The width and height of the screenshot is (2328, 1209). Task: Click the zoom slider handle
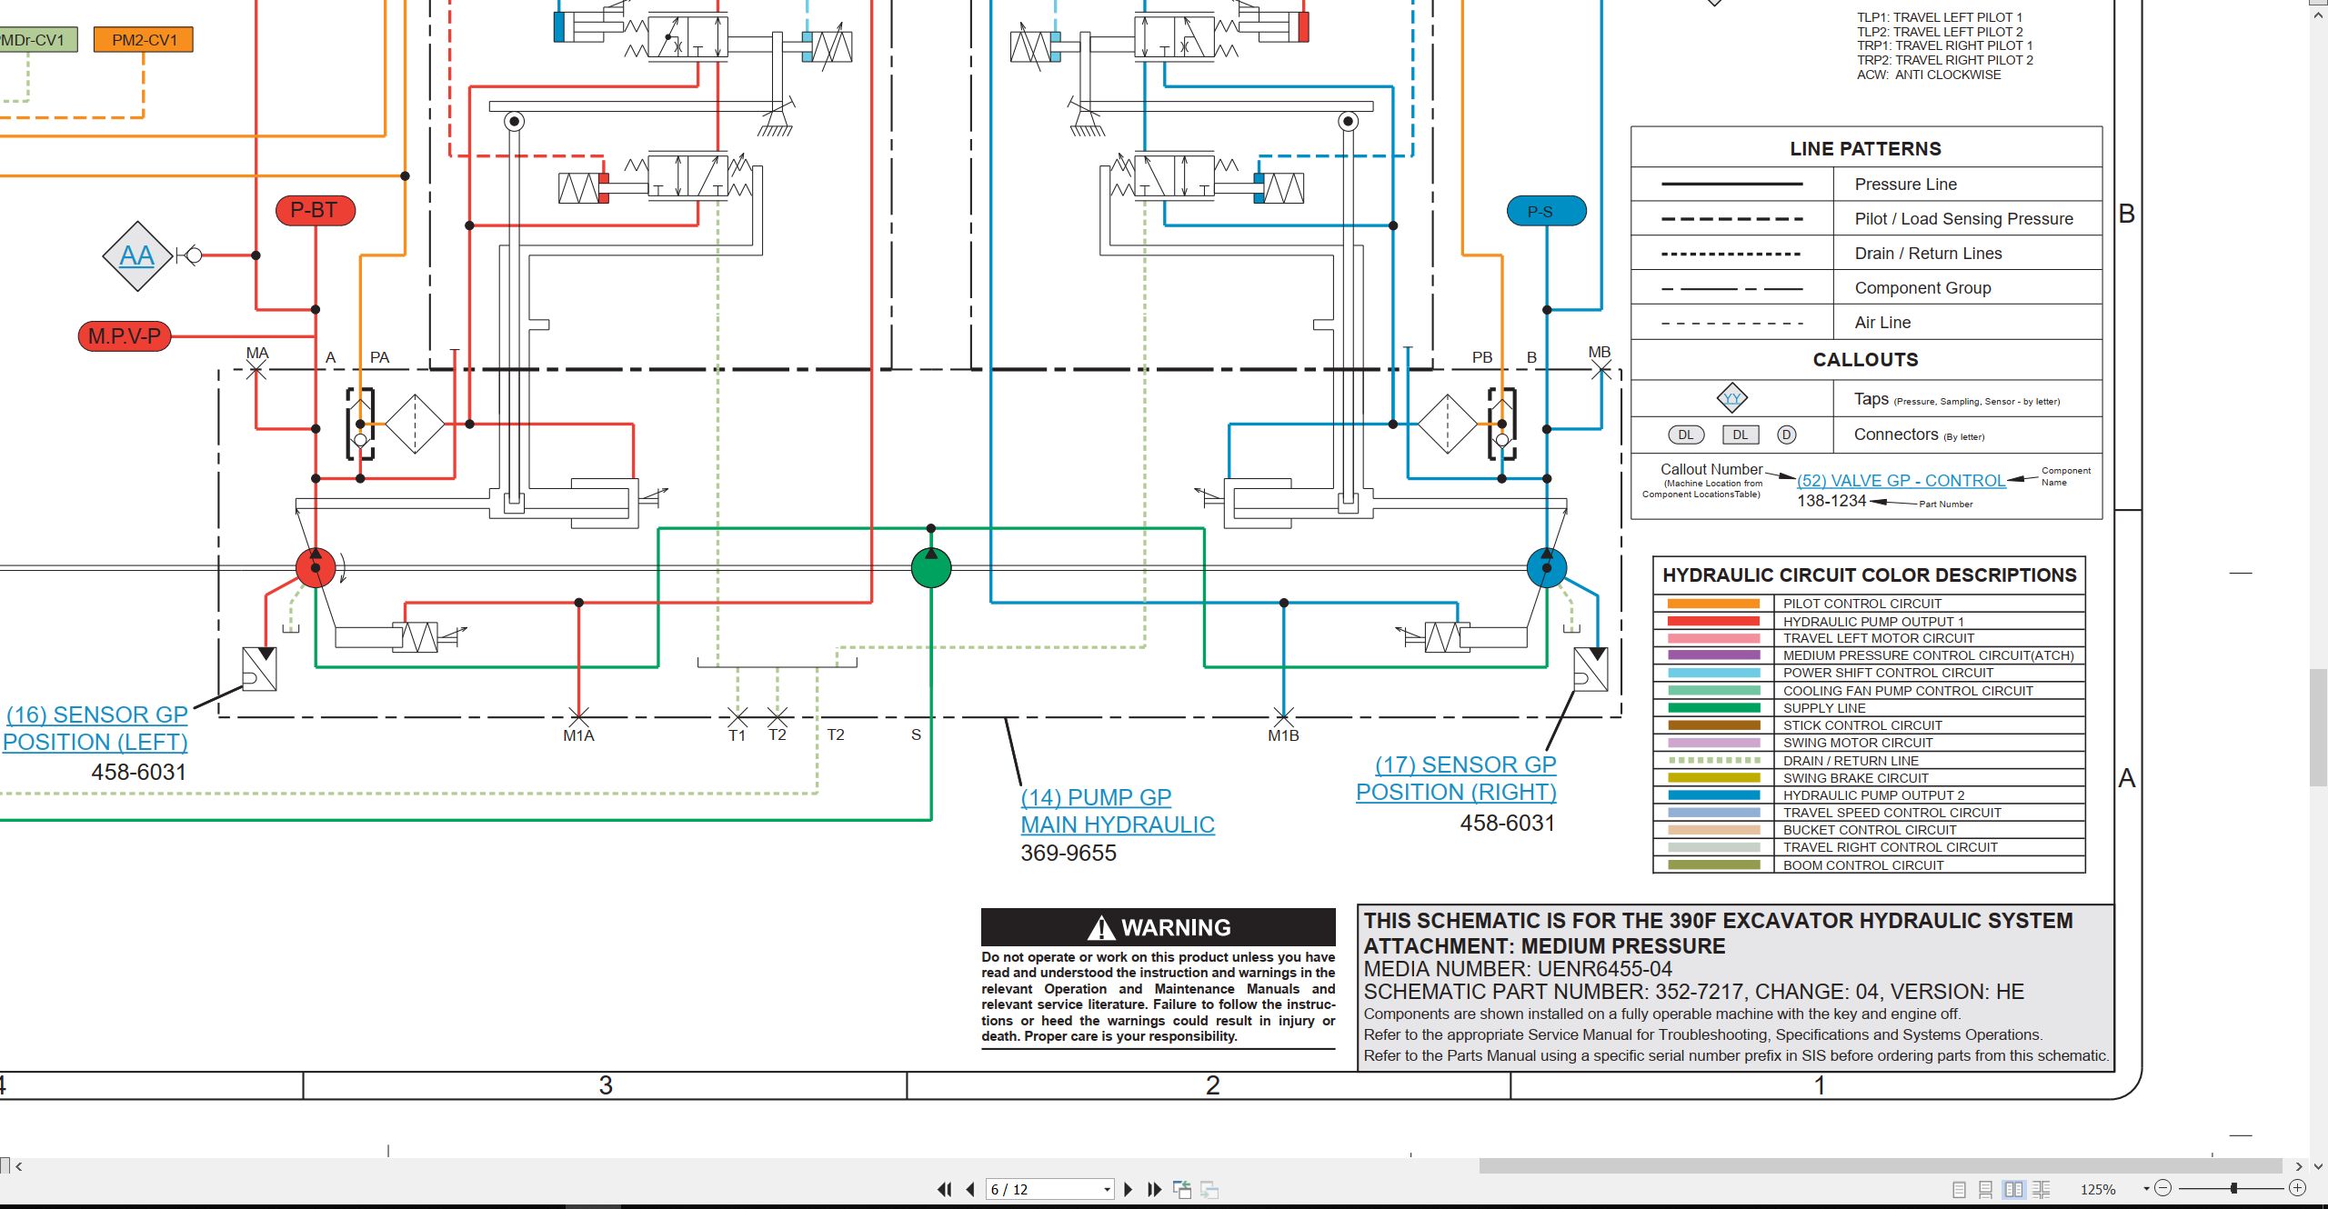point(2233,1188)
